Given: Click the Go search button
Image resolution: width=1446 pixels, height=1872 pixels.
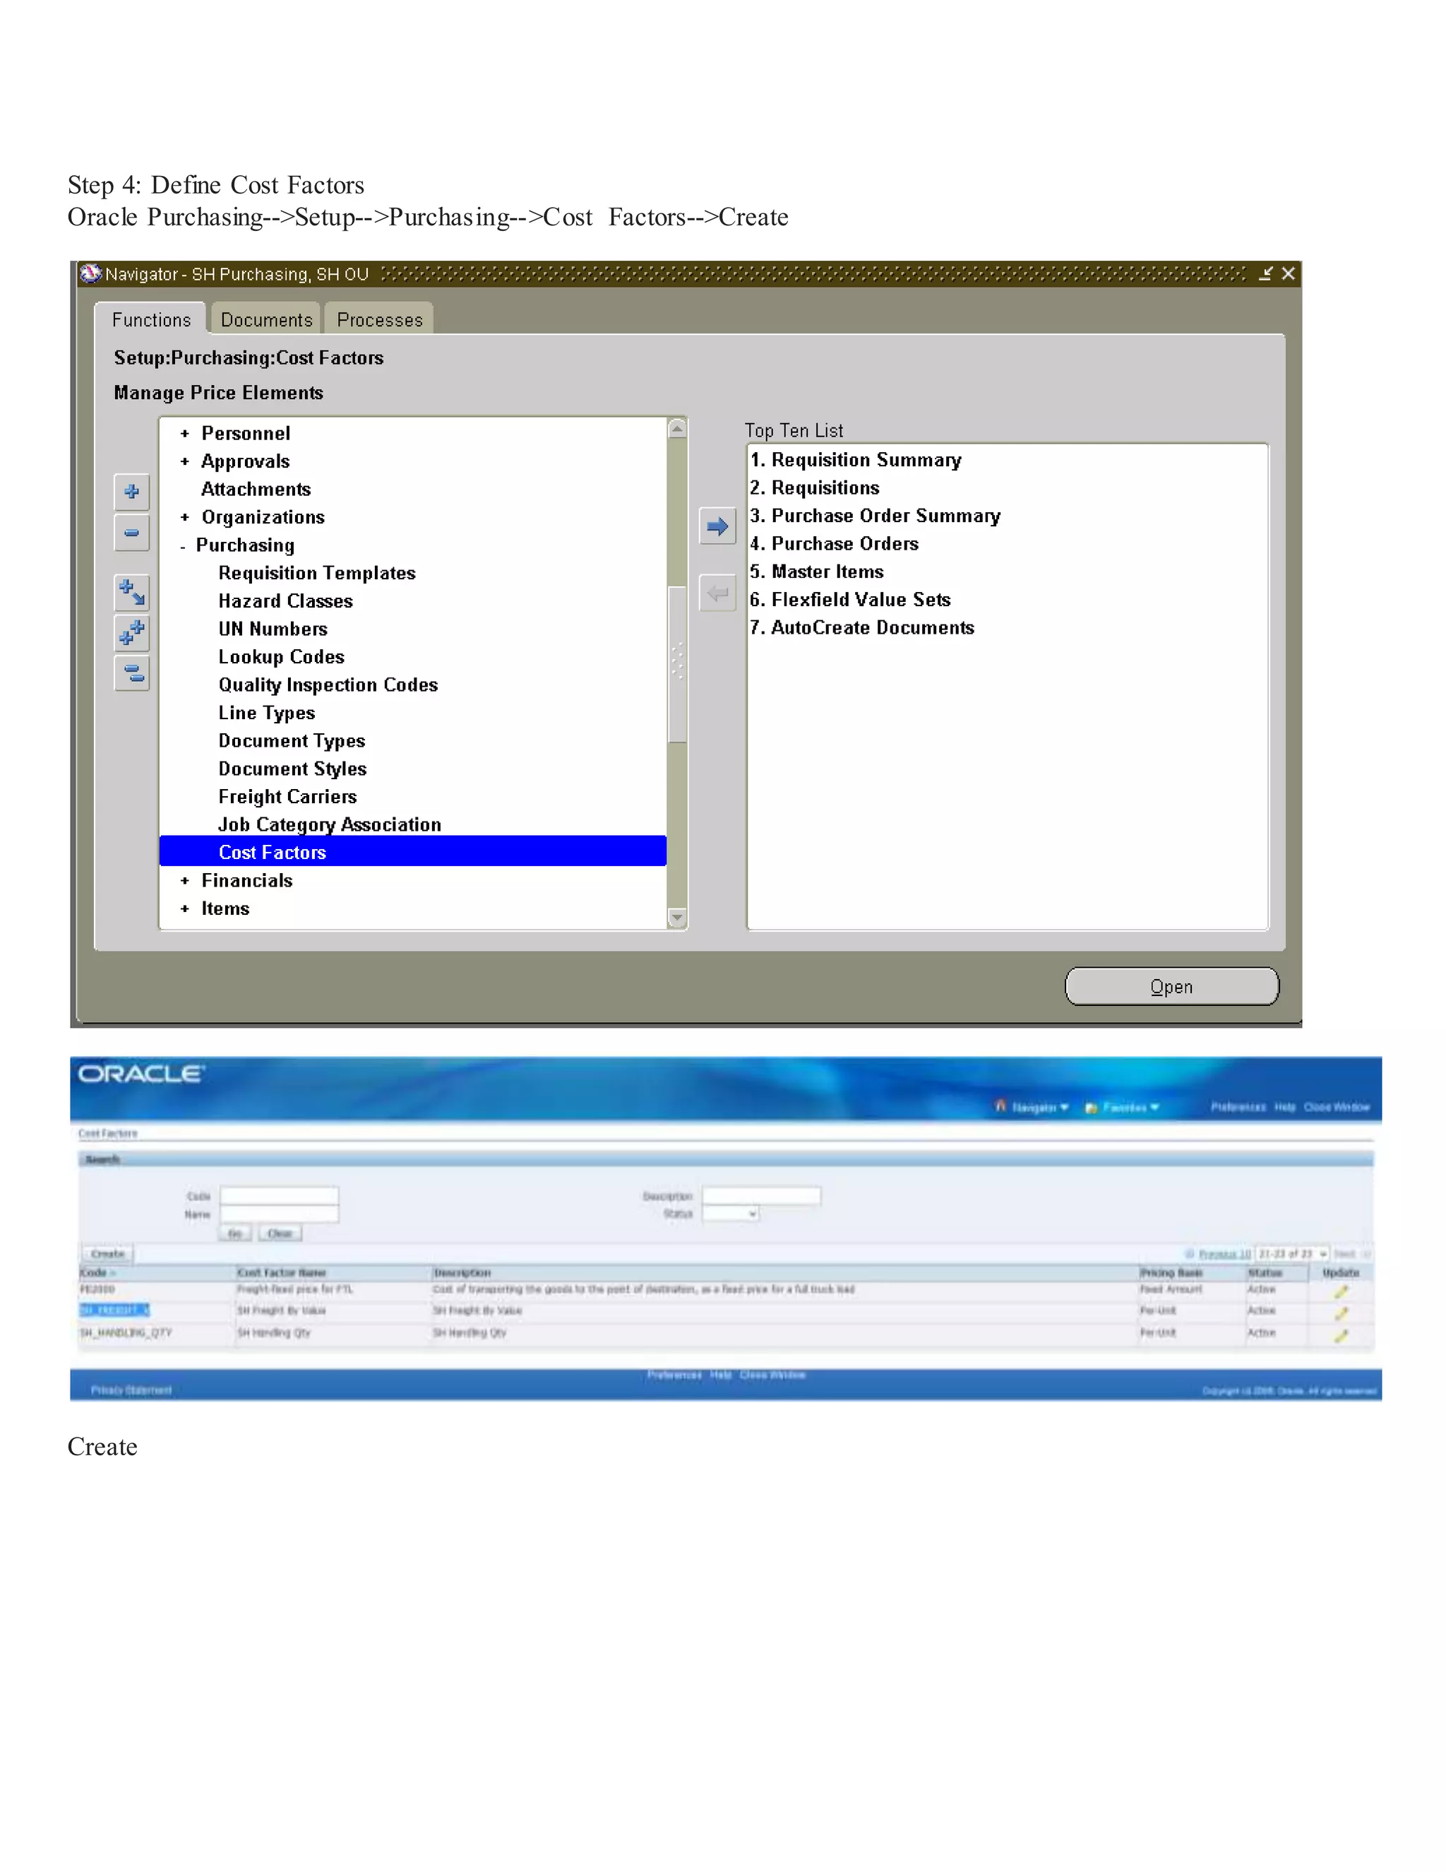Looking at the screenshot, I should tap(236, 1233).
